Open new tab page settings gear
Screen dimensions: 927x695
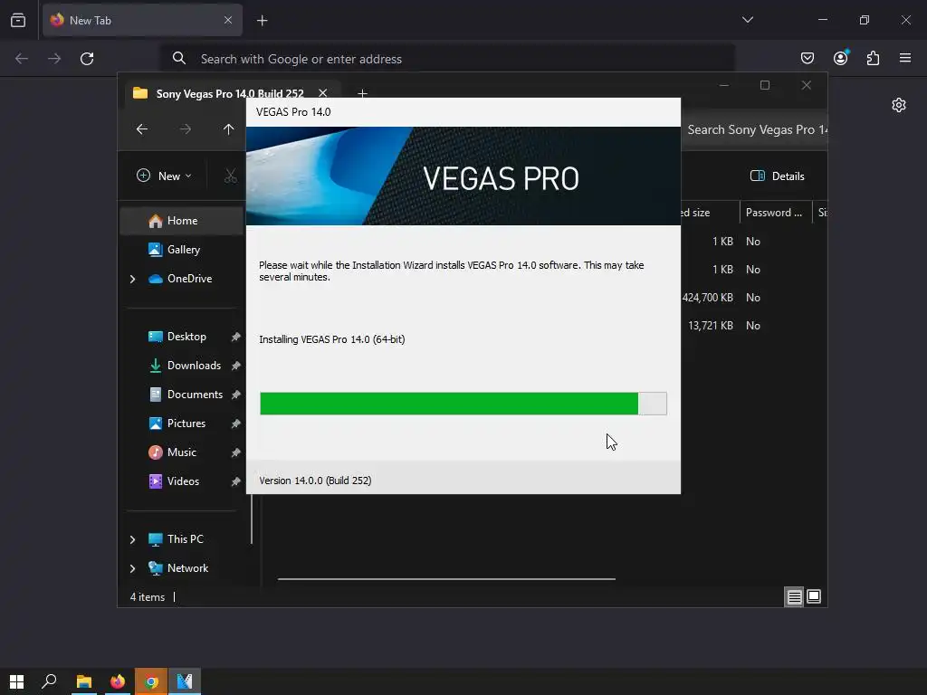point(899,105)
